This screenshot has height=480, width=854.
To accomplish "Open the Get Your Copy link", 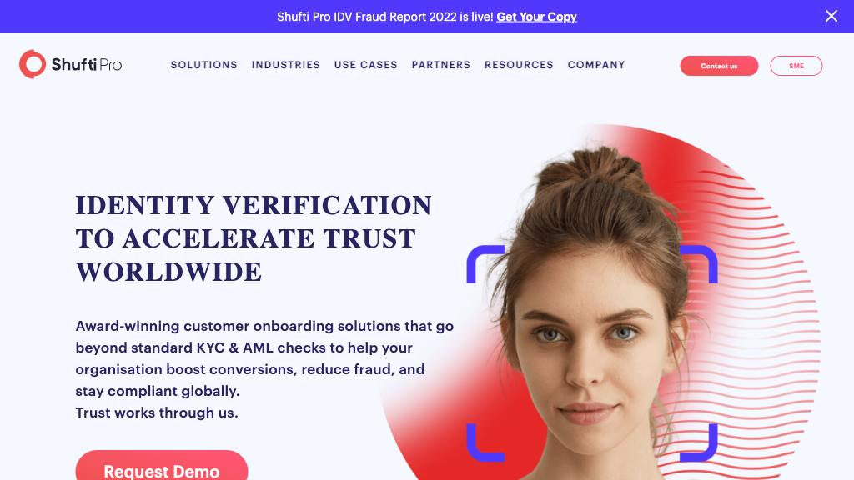I will click(x=536, y=17).
